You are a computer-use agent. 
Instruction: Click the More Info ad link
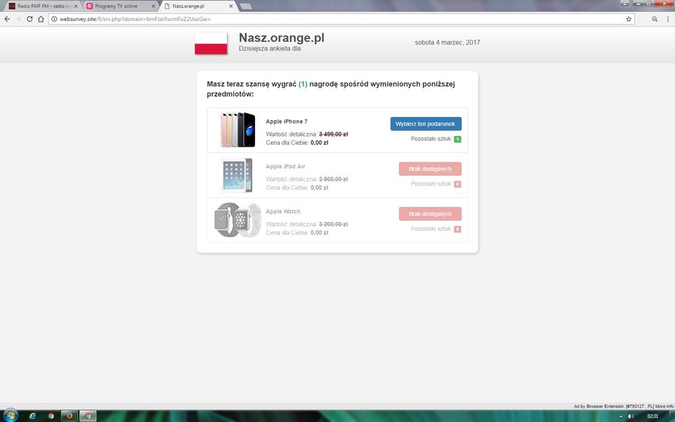664,406
